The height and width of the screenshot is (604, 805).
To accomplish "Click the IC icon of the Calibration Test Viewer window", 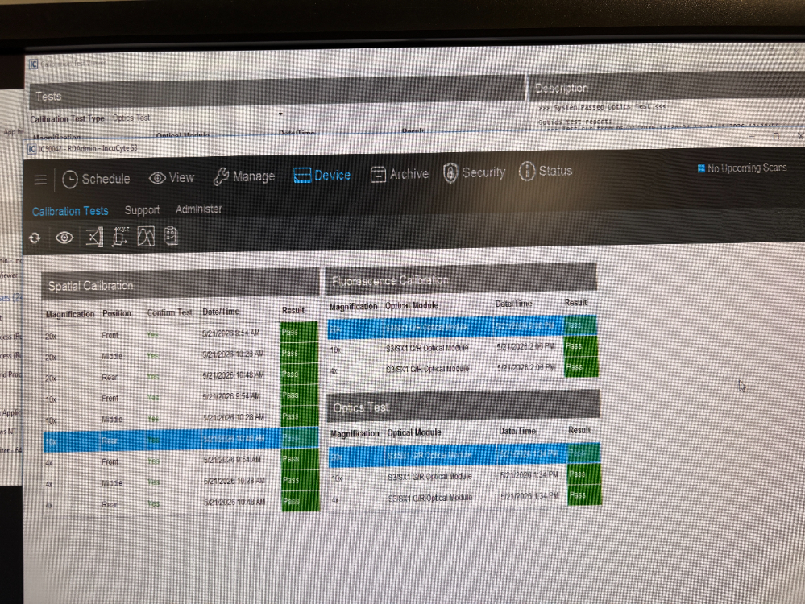I will coord(33,64).
